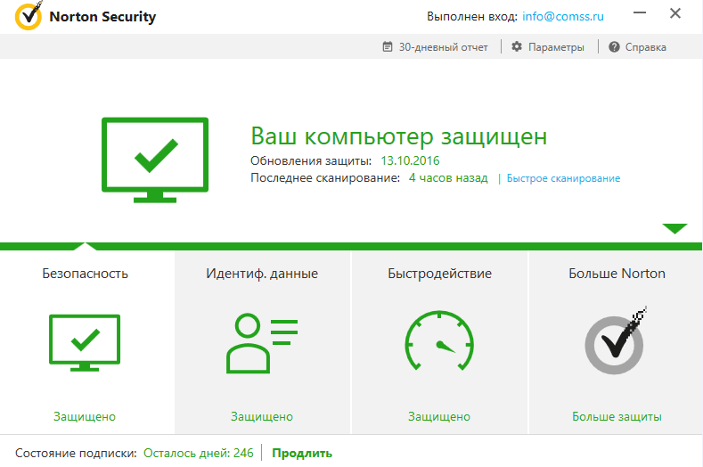
Task: Click the 'Выполнен вход:' label
Action: 472,17
